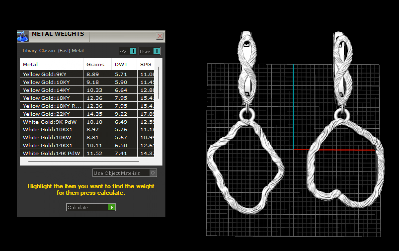Click the SPG column header
This screenshot has width=399, height=251.
point(146,64)
